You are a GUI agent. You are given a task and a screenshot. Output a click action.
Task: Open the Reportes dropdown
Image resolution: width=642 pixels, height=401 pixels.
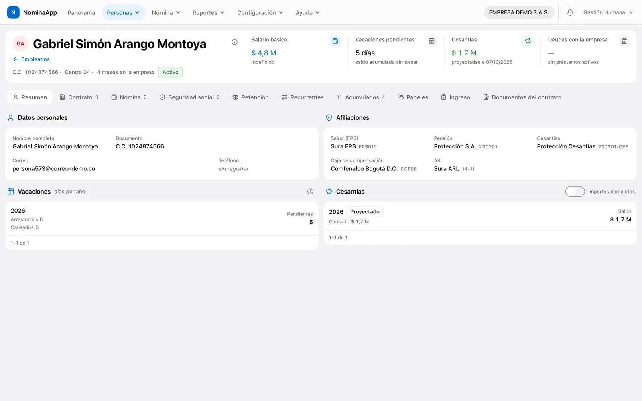(209, 13)
